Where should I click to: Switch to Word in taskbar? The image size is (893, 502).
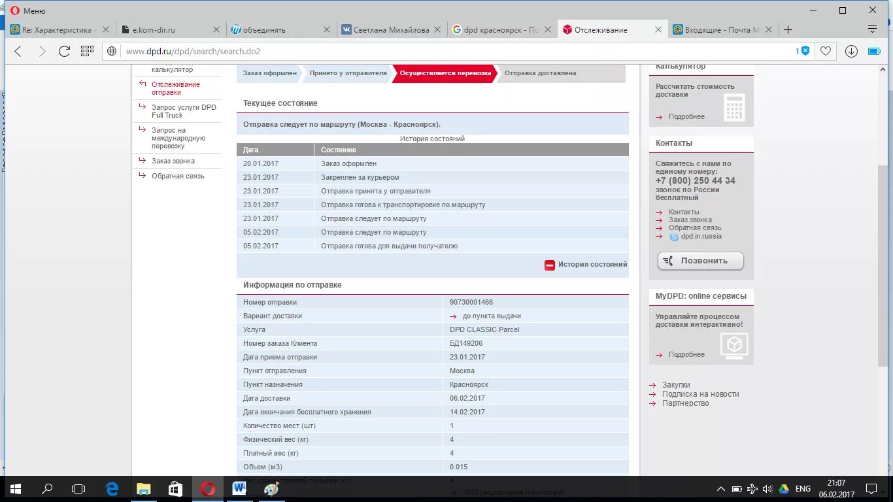[x=239, y=488]
